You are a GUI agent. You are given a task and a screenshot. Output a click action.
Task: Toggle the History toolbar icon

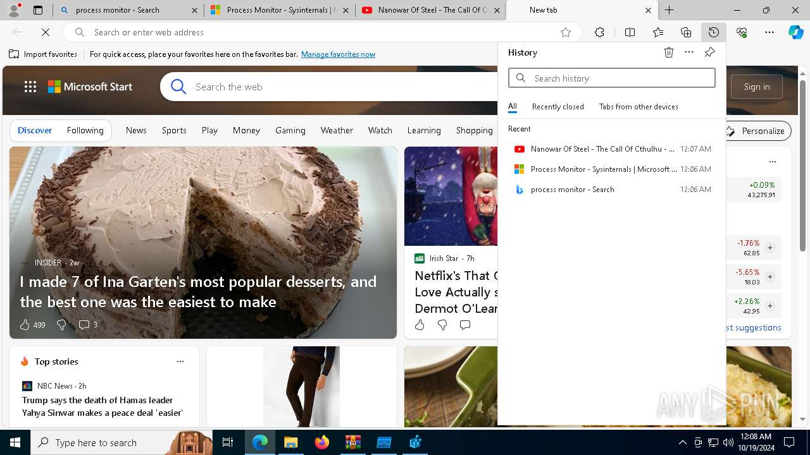coord(714,32)
